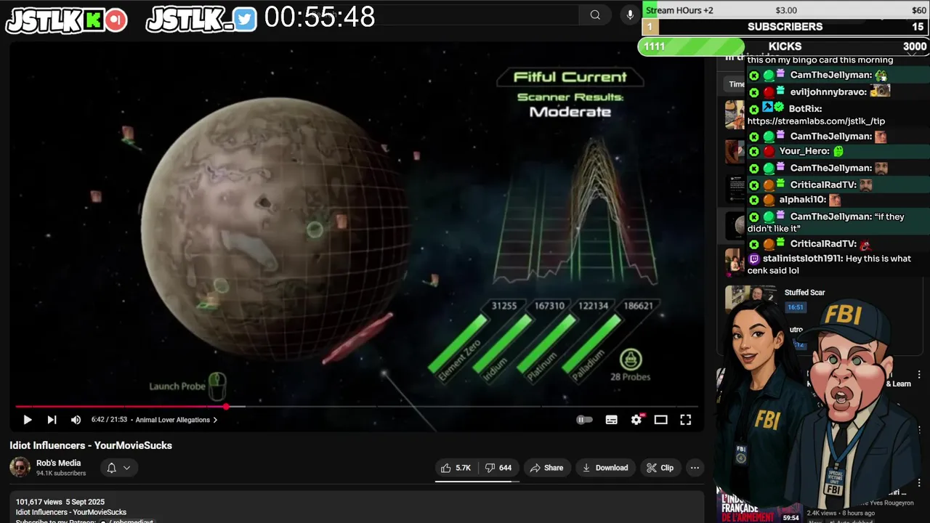Click the Stream HOurs +2 goal bar
The width and height of the screenshot is (930, 523).
coord(785,10)
